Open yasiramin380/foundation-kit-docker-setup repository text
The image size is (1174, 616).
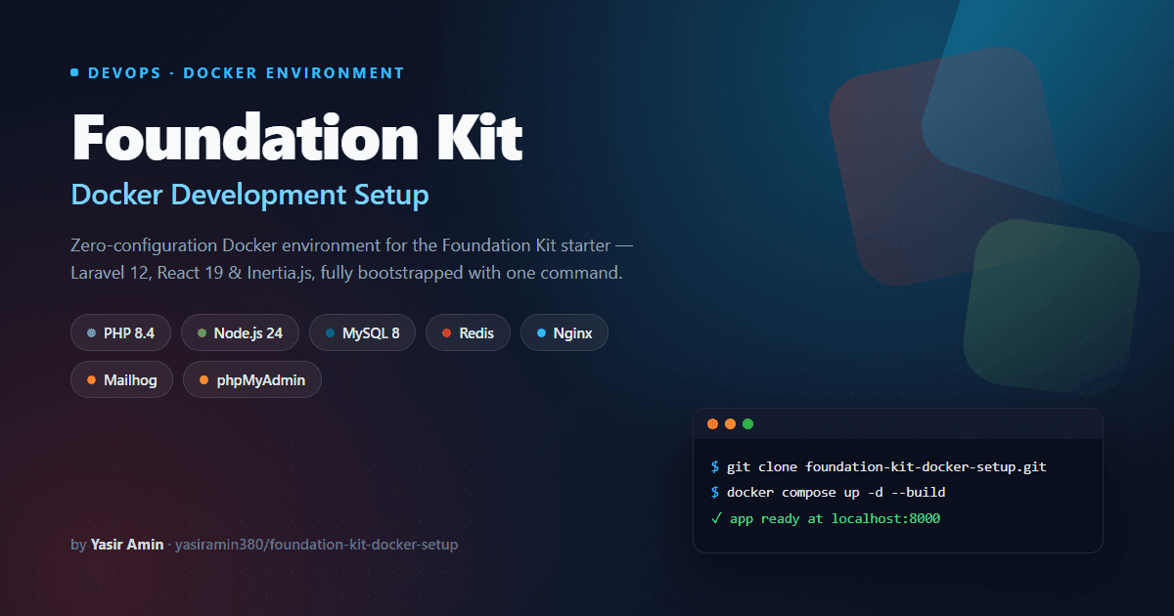(x=316, y=544)
